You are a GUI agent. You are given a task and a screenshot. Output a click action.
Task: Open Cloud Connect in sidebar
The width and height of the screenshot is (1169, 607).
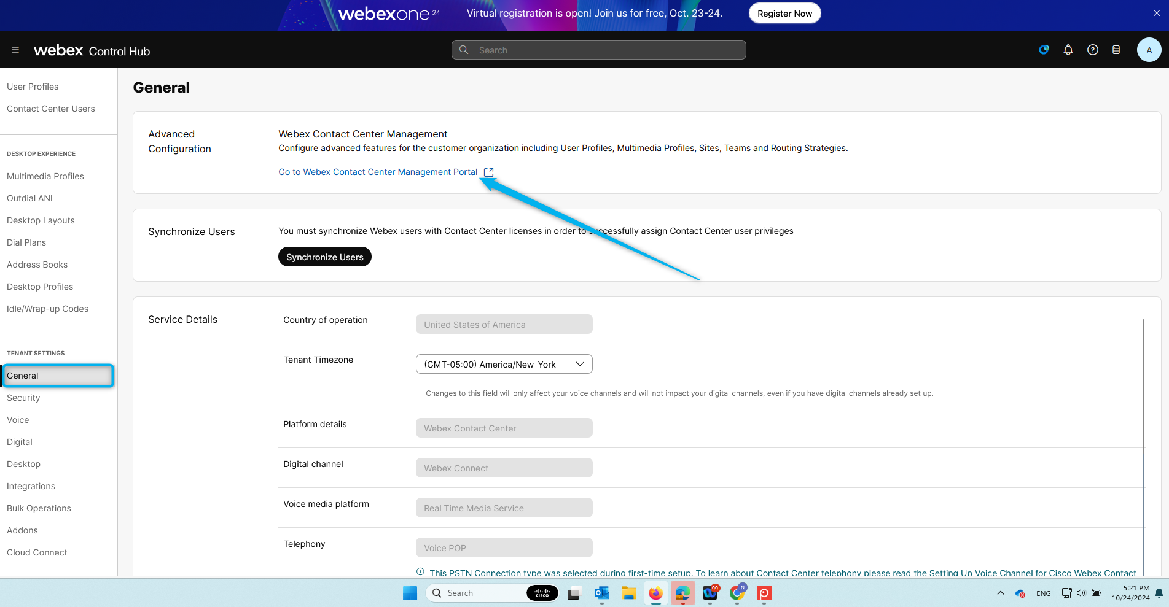37,552
